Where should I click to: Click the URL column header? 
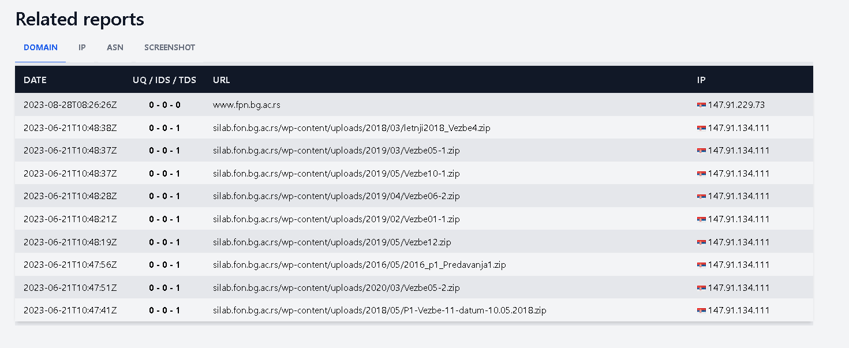(221, 80)
